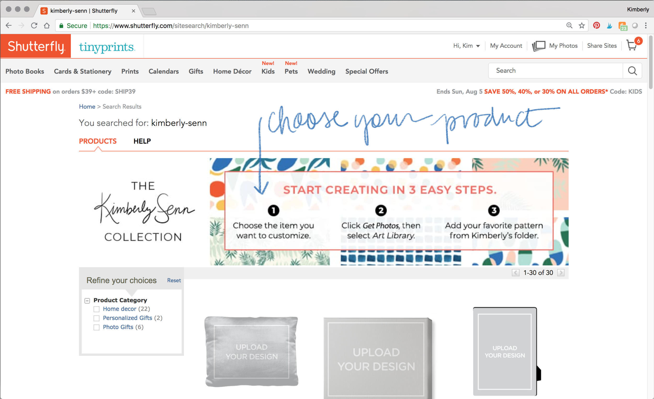Click the SAVE 50%, 40%, or 30% promo
654x399 pixels.
tap(546, 91)
